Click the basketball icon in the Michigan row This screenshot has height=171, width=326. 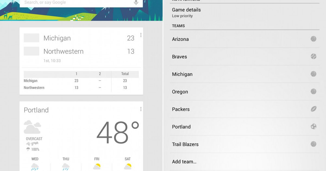(x=314, y=74)
